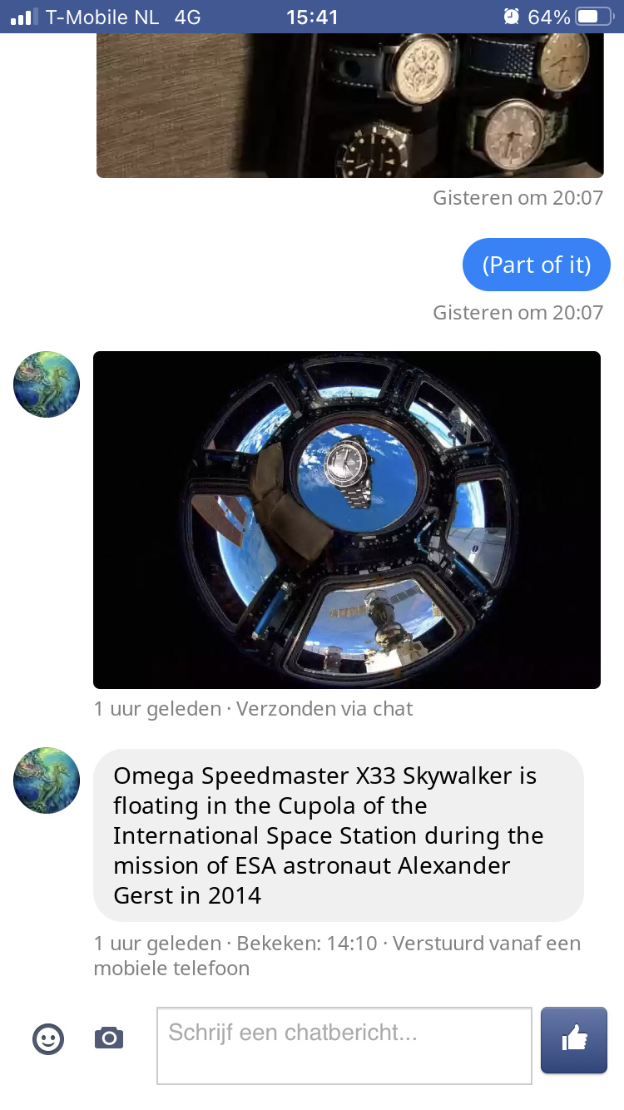Tap the camera icon to attach photo
Viewport: 624px width, 1110px height.
tap(109, 1038)
